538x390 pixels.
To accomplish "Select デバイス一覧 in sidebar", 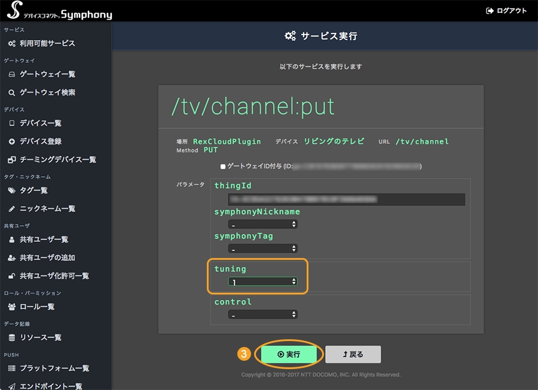I will [x=41, y=123].
